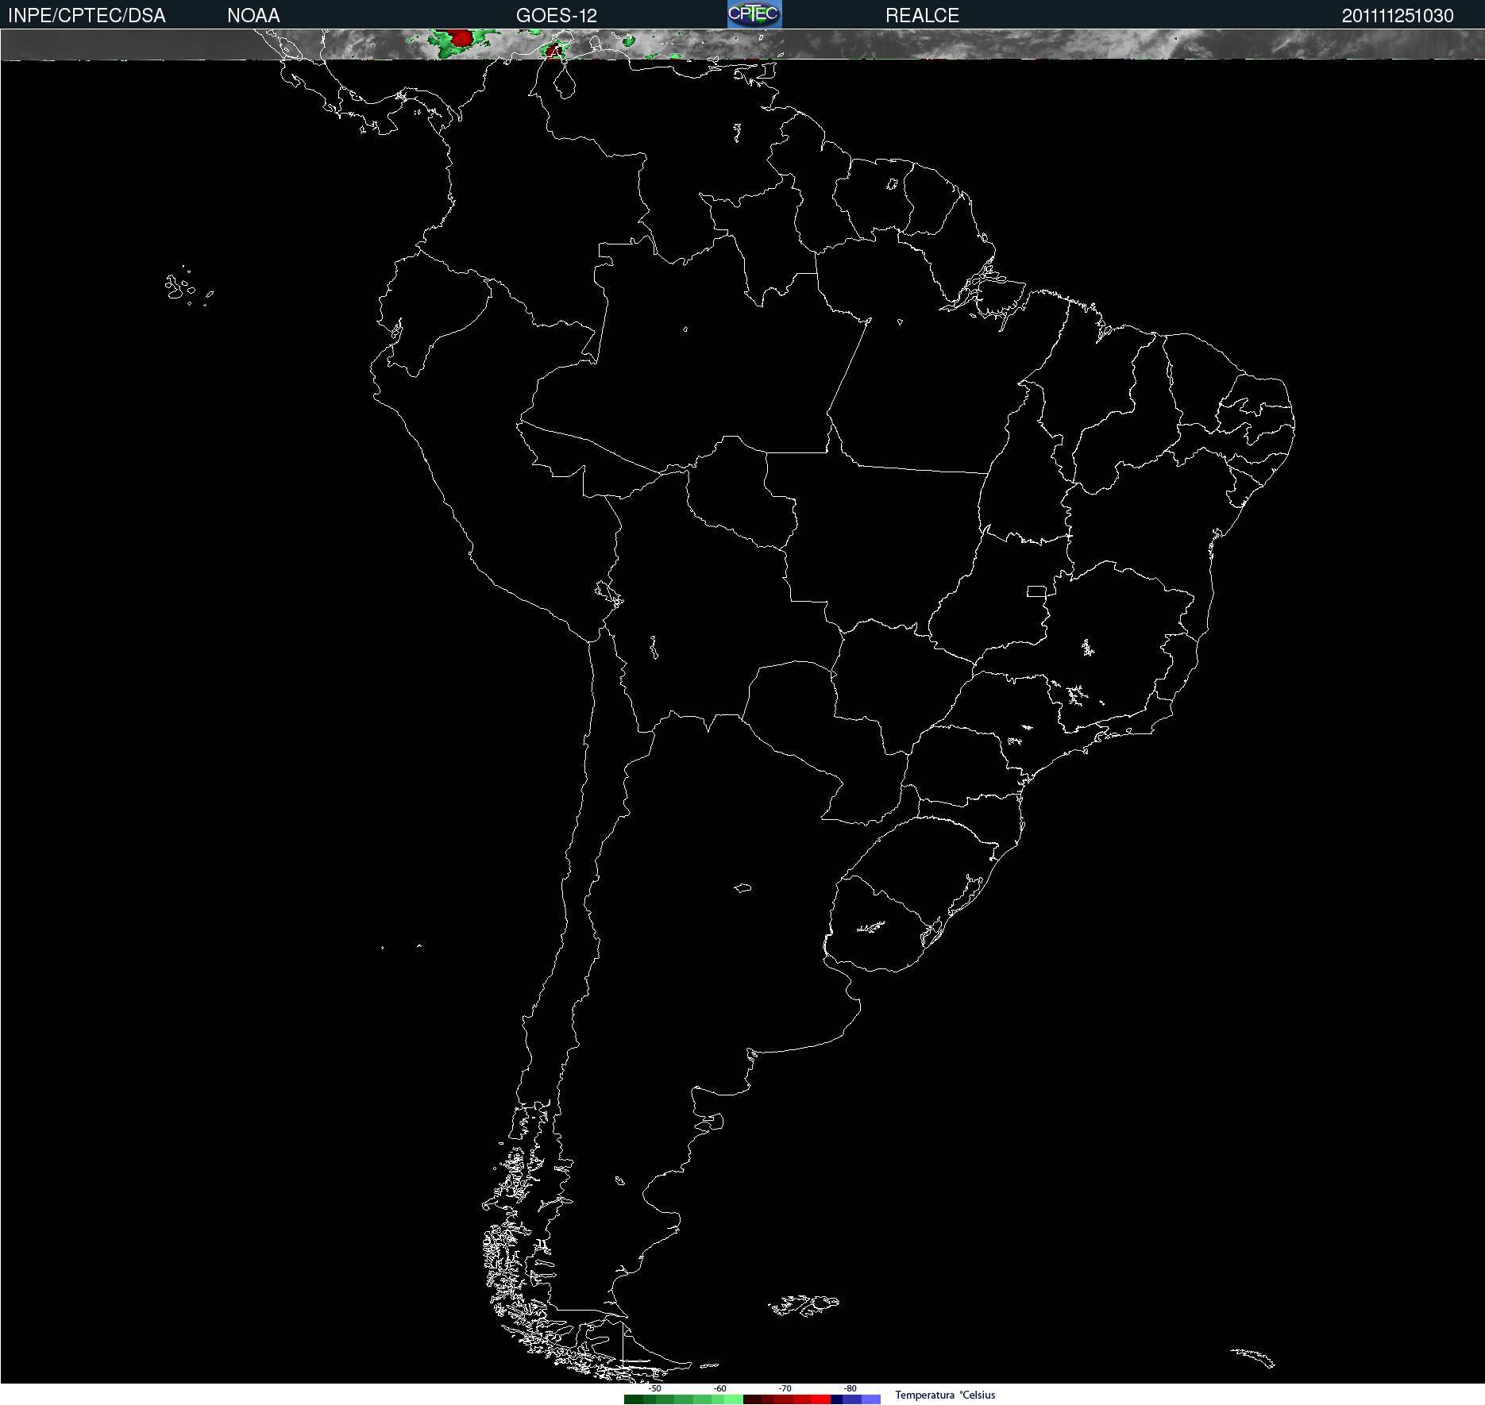Click the 201111251030 timestamp
This screenshot has width=1485, height=1405.
pyautogui.click(x=1398, y=16)
